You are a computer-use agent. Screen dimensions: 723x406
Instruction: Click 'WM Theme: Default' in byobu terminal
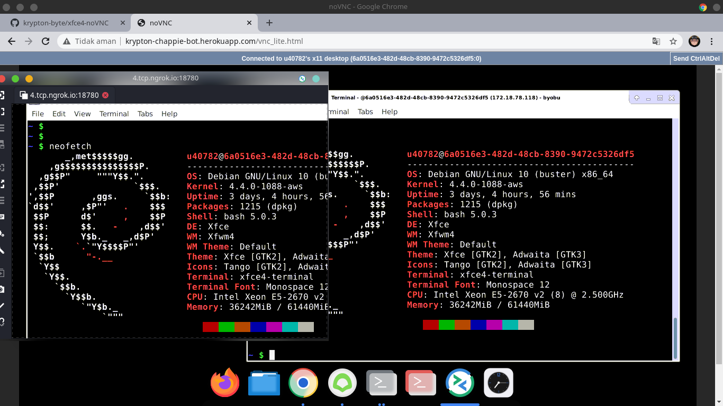(x=451, y=245)
